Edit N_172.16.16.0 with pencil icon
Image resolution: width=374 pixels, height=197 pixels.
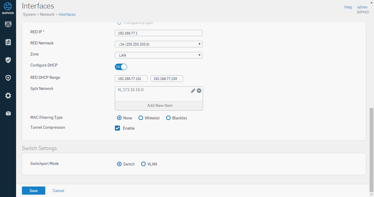tap(193, 91)
